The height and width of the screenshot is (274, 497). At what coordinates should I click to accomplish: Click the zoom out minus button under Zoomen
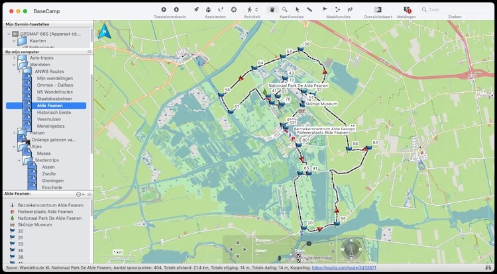[x=258, y=244]
